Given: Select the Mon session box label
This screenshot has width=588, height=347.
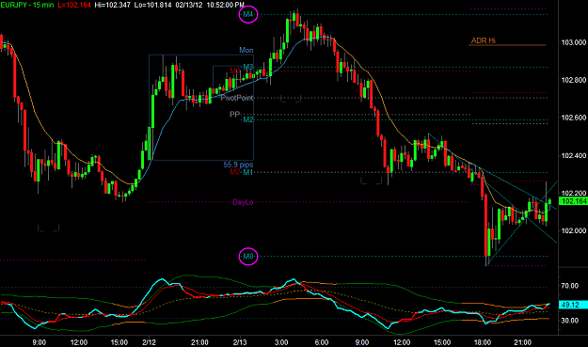Looking at the screenshot, I should click(246, 50).
